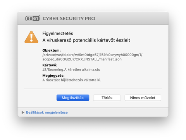Click the Megjegyzés label
The height and width of the screenshot is (140, 186).
53,76
